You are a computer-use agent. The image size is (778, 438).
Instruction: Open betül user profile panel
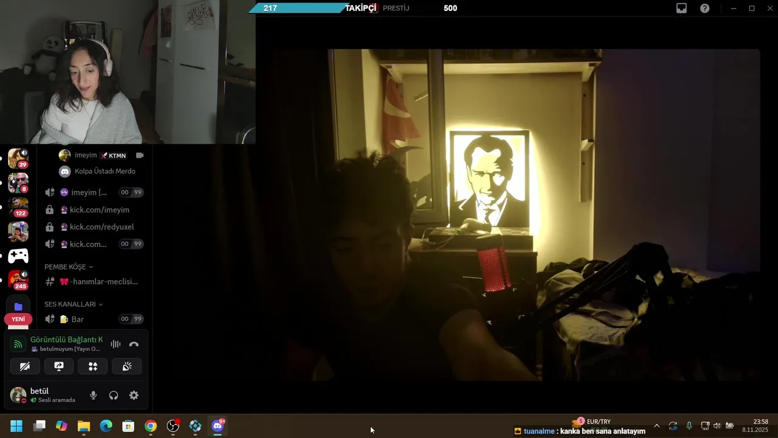click(44, 395)
